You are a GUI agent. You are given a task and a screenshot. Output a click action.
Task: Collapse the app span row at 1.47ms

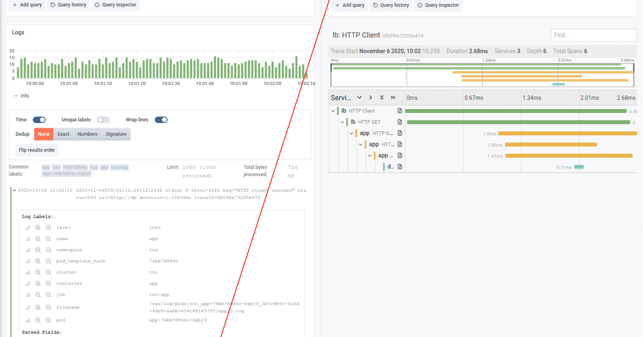370,156
